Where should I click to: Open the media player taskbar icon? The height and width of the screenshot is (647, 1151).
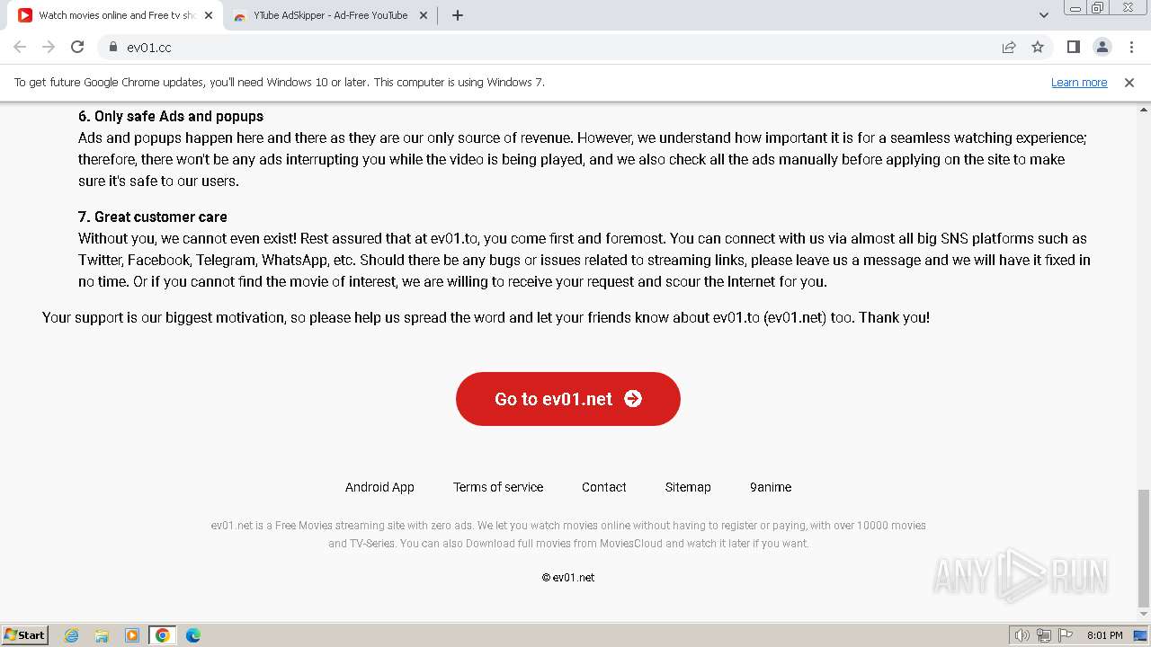click(x=132, y=635)
